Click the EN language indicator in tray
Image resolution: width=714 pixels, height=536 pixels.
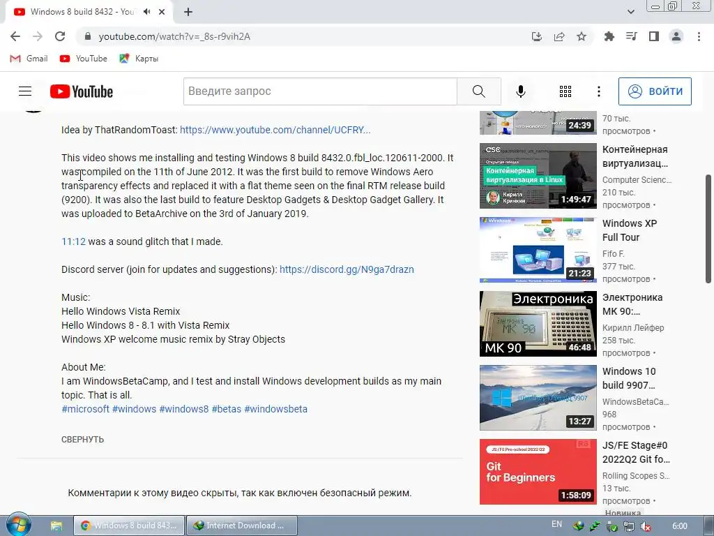tap(556, 524)
